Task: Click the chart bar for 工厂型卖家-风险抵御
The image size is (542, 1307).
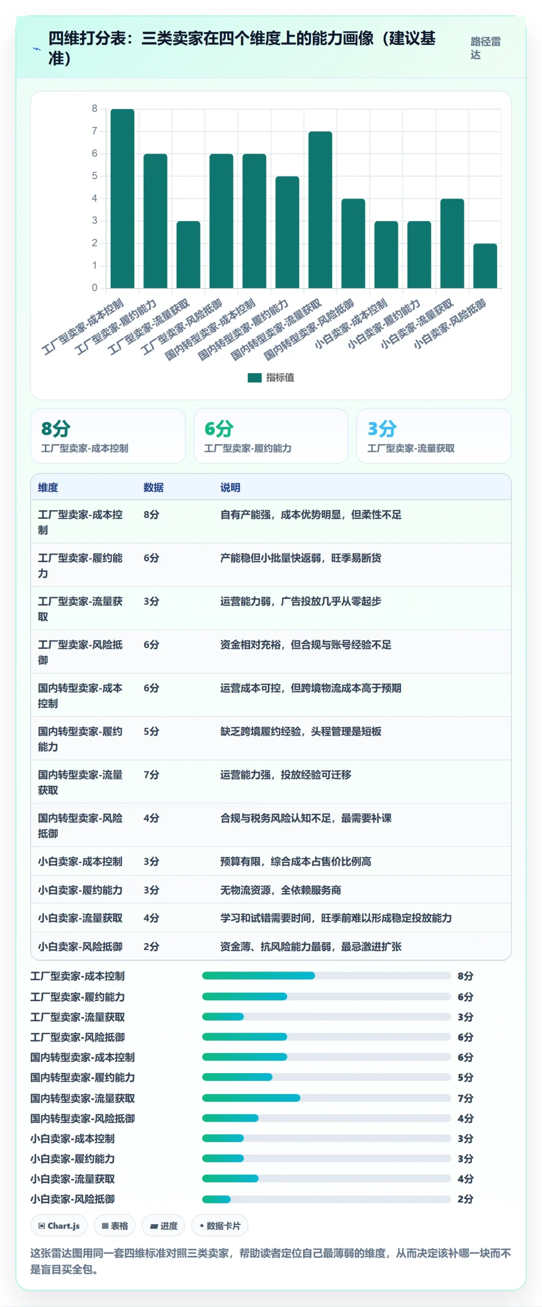Action: [221, 221]
